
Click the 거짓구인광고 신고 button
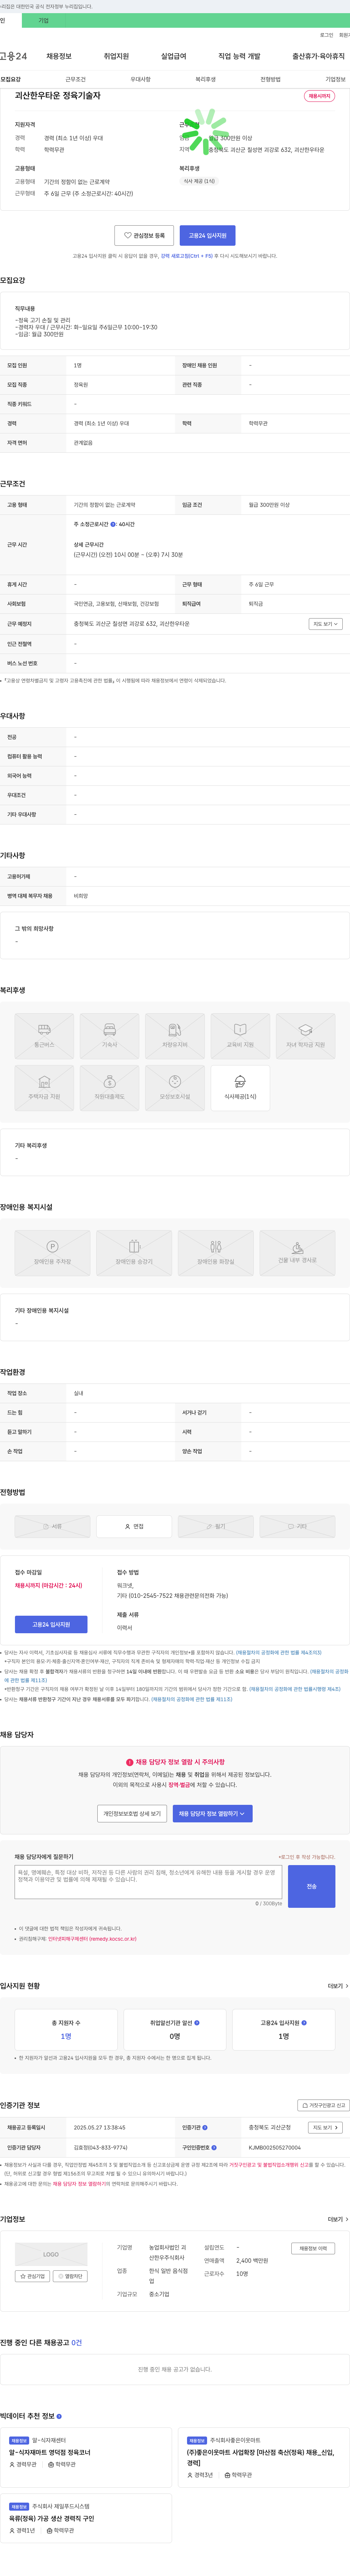coord(323,2105)
